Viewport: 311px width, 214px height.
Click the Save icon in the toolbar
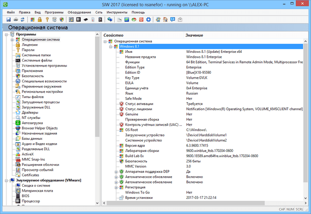coord(9,19)
